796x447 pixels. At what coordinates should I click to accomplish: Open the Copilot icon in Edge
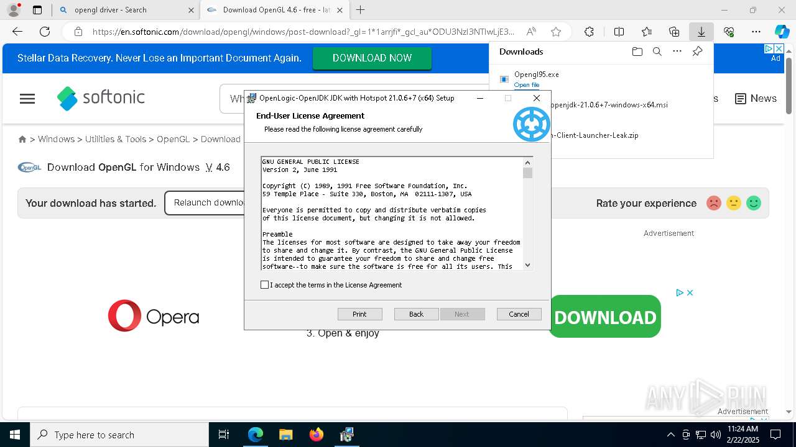pos(782,32)
